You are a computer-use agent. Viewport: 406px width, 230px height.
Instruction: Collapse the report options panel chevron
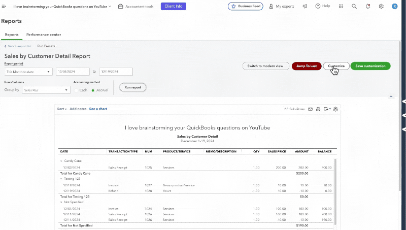coord(391,96)
